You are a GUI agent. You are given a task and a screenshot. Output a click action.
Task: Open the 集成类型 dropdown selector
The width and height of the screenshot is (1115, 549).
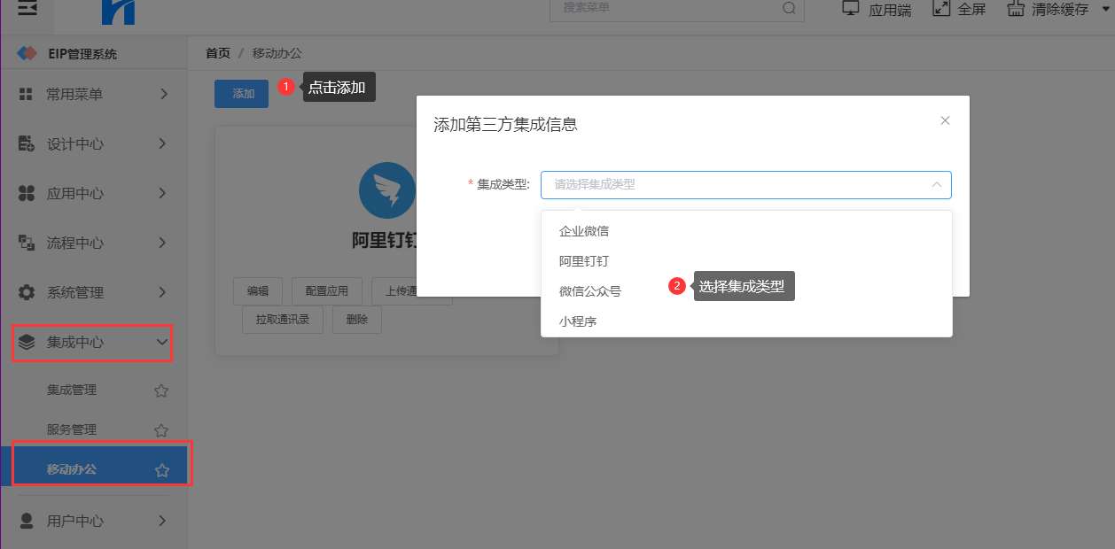[745, 185]
